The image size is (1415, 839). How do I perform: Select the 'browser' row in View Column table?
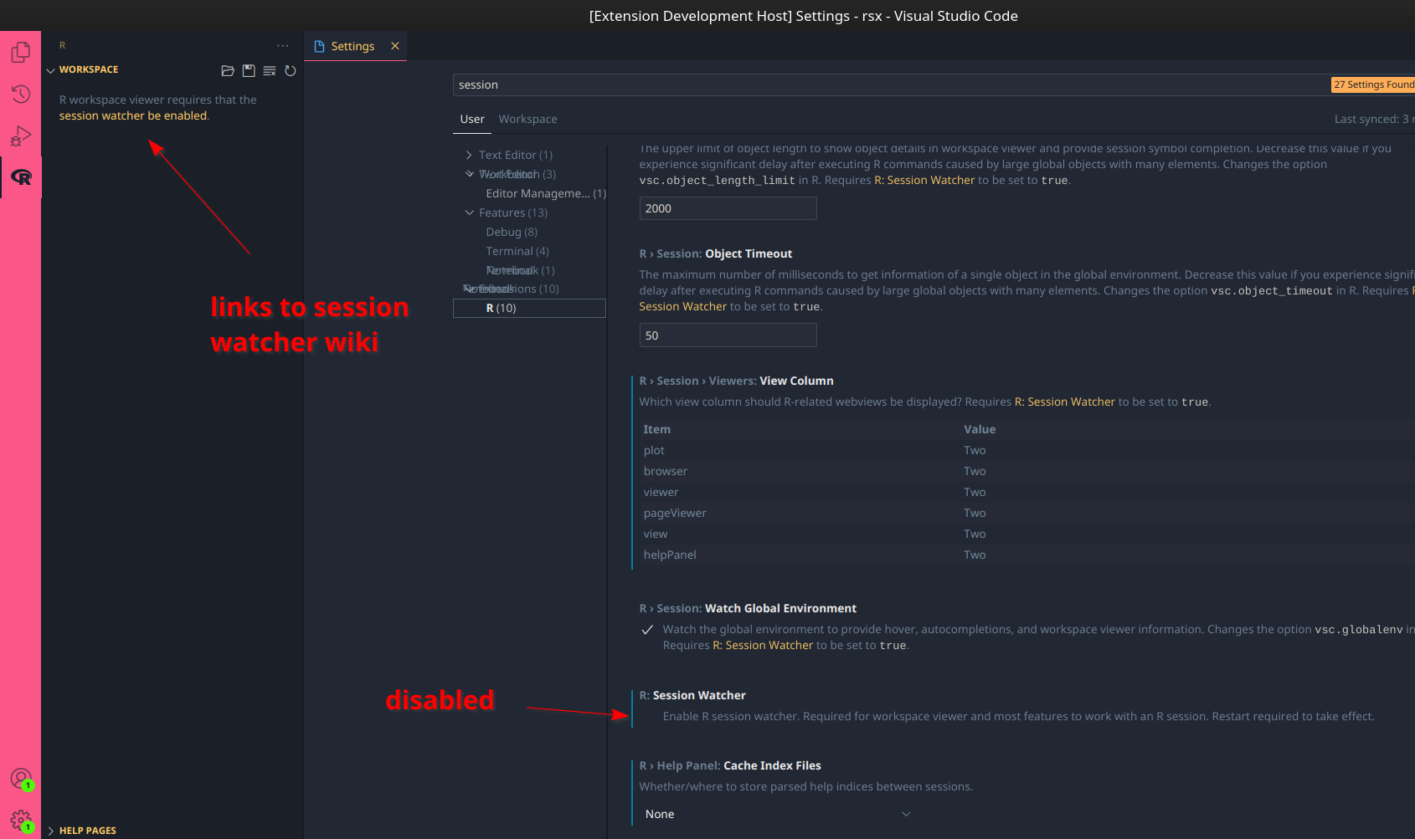[x=1027, y=471]
